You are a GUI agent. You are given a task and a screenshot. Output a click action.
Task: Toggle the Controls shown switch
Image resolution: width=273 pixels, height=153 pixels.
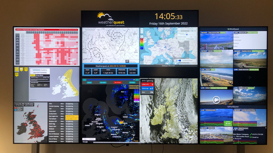(180, 60)
